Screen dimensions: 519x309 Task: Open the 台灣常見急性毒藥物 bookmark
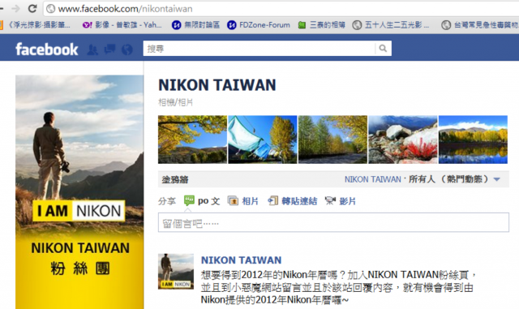(480, 25)
